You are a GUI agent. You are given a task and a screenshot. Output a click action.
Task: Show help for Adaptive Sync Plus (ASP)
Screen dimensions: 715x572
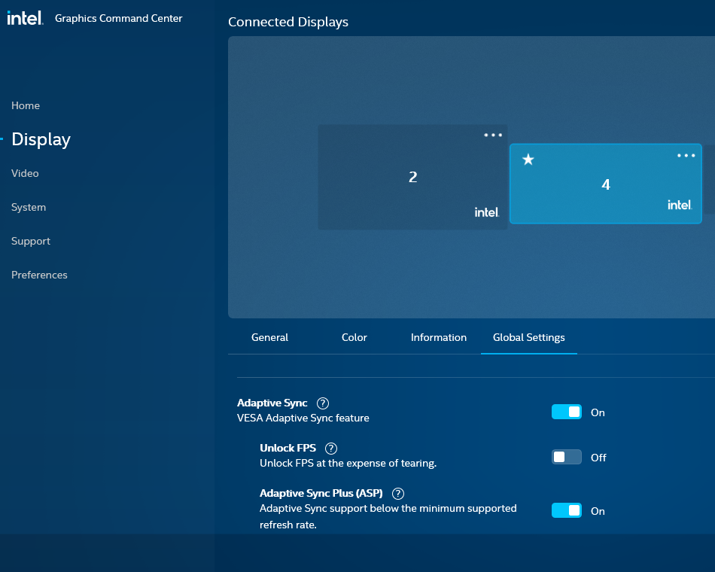(x=398, y=494)
